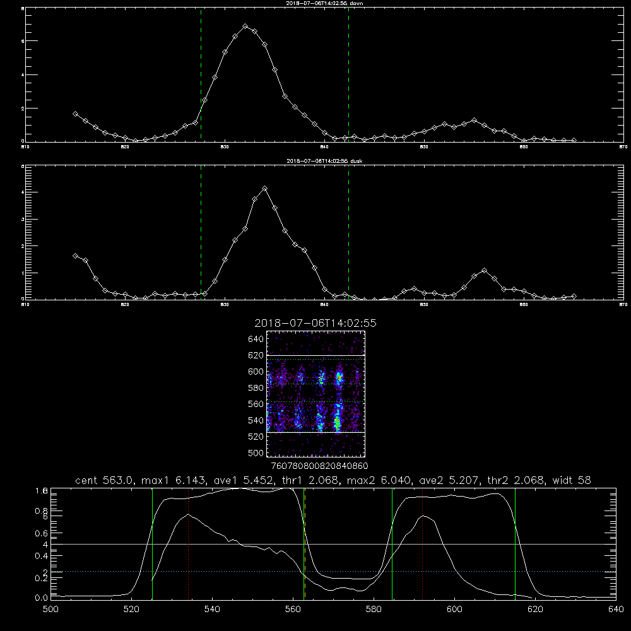Click the '0.4' y-axis label of bottom plot
Viewport: 631px width, 631px height.
click(42, 556)
